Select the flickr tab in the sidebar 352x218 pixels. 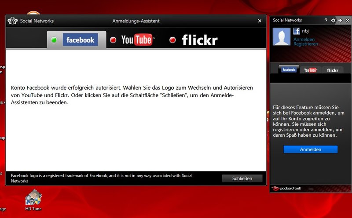coord(333,70)
